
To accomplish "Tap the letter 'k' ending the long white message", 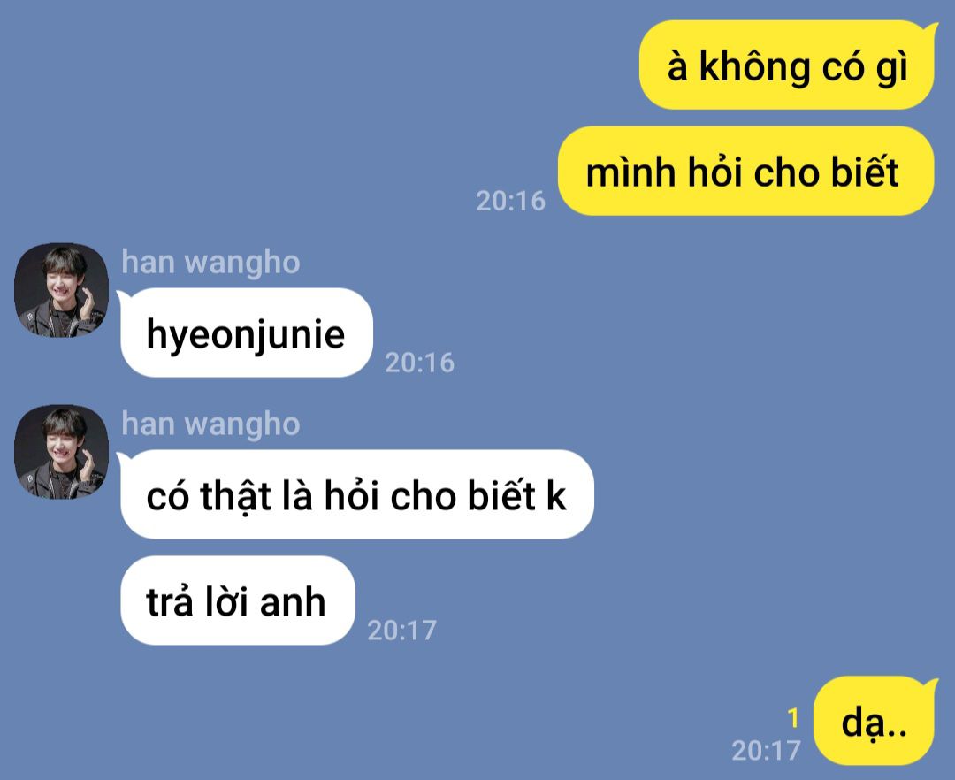I will (556, 495).
